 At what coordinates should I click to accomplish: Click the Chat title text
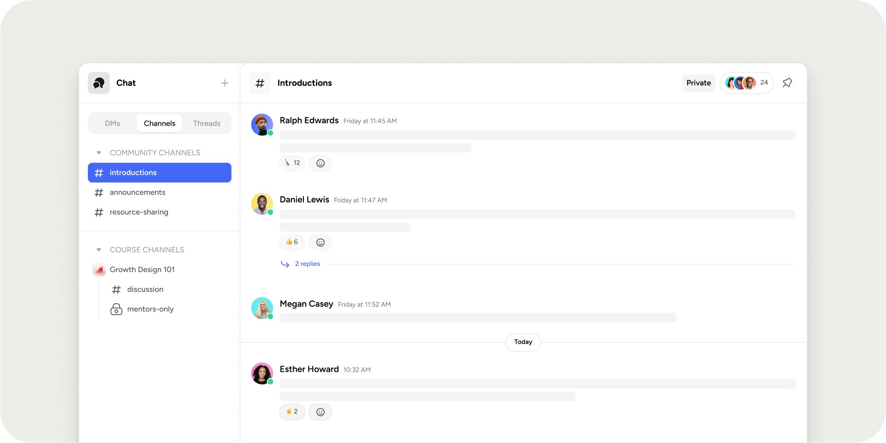click(x=126, y=83)
